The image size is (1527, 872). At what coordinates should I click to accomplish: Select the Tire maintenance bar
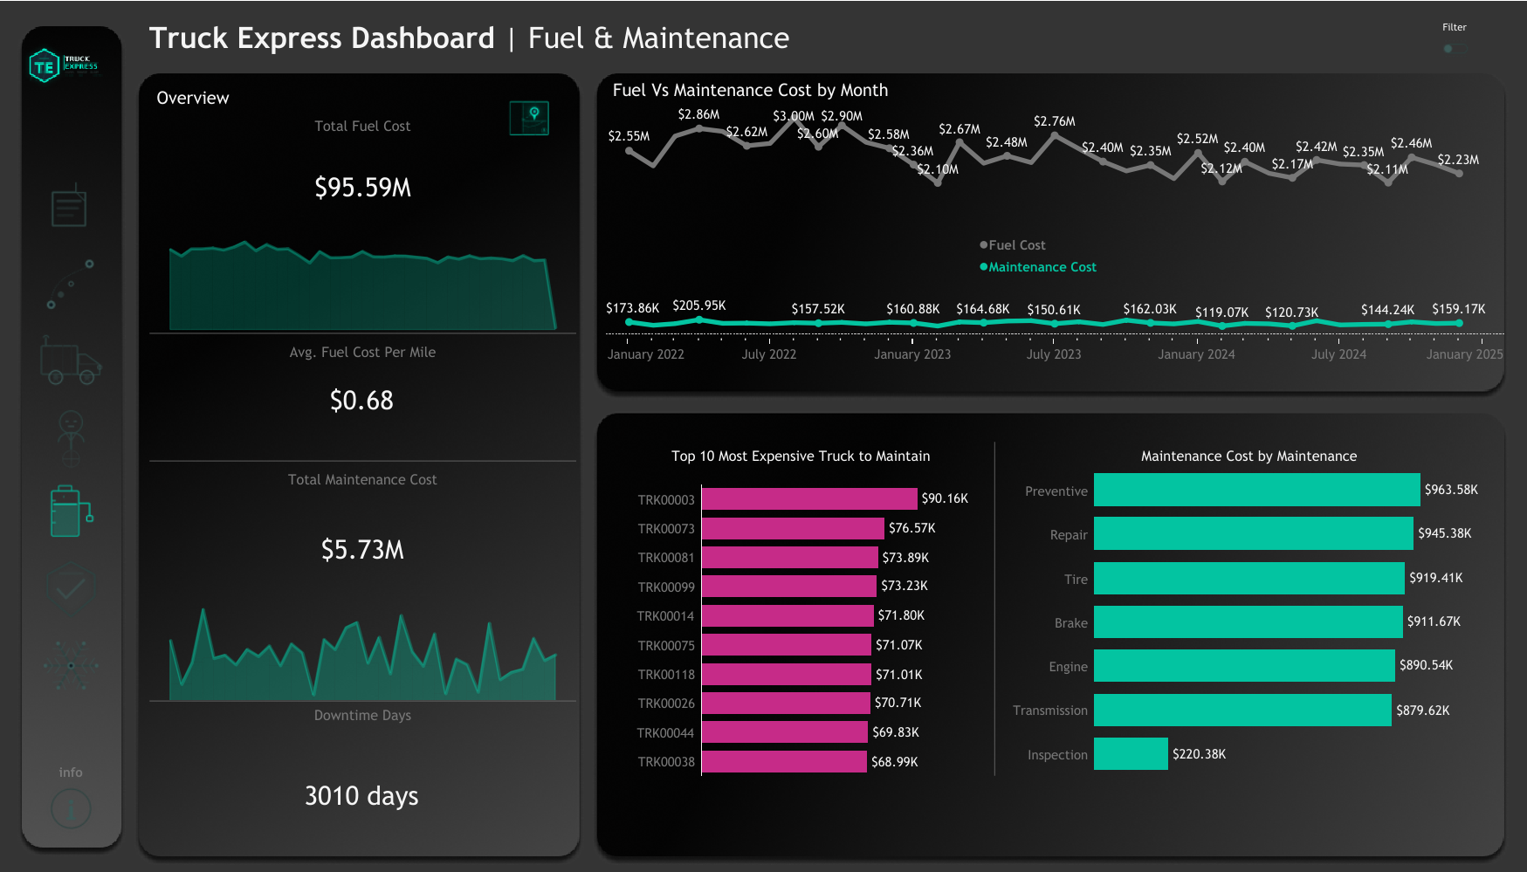pyautogui.click(x=1249, y=578)
